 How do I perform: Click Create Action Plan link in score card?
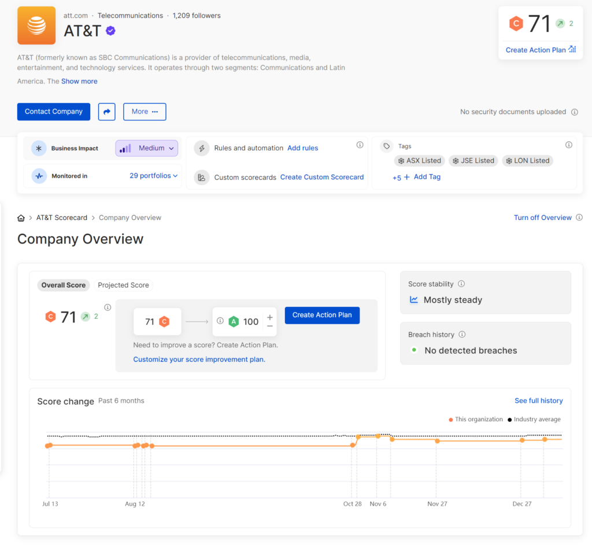tap(541, 50)
